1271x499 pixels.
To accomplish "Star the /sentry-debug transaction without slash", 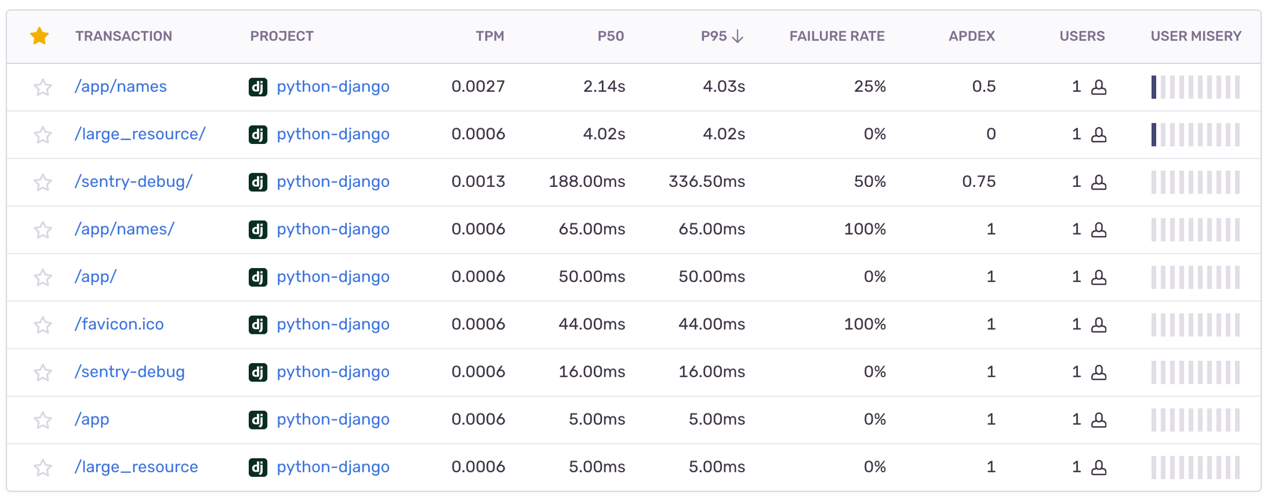I will [x=42, y=372].
